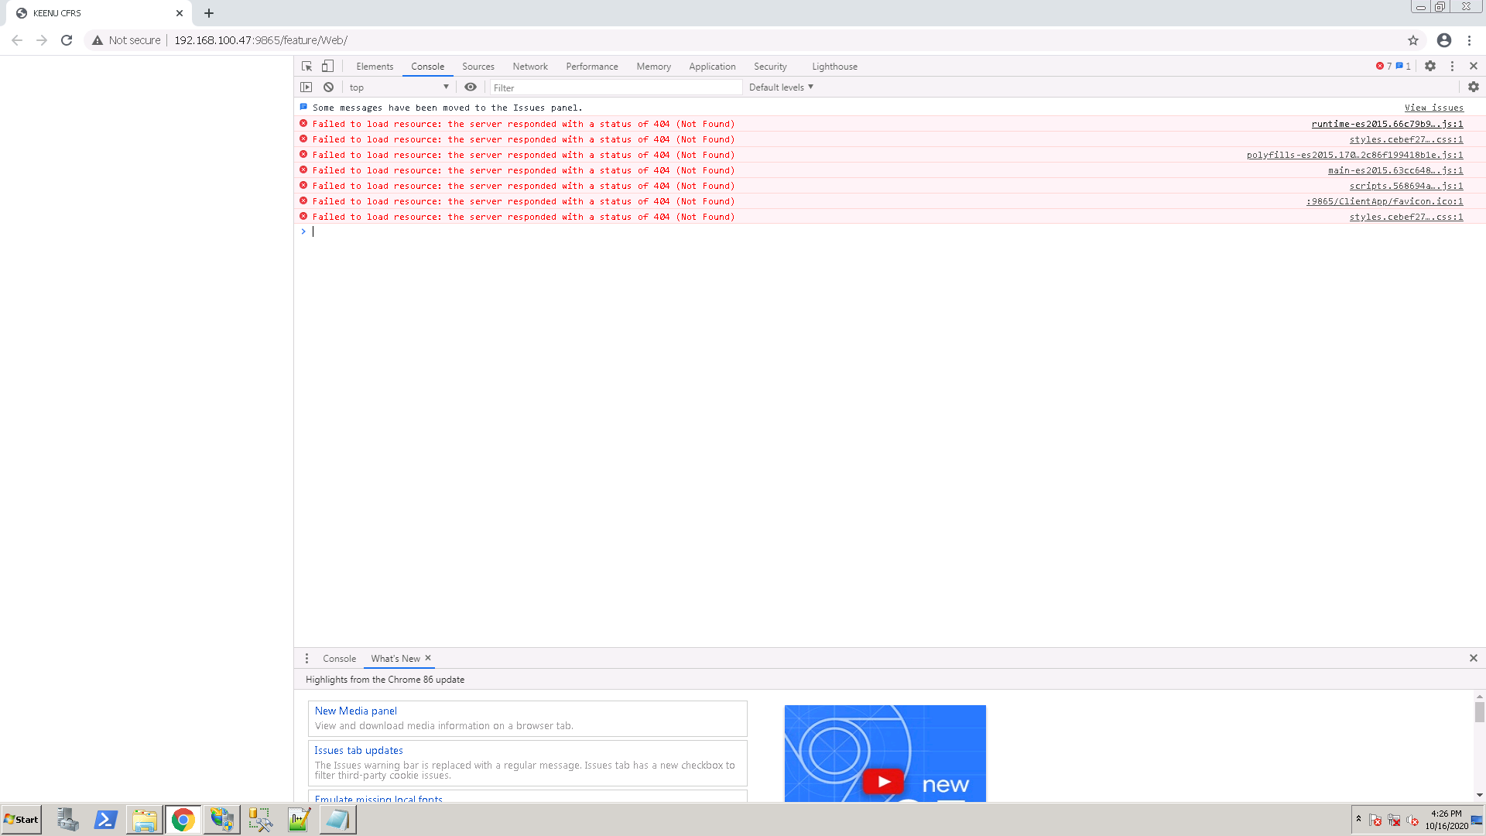Expand Default levels dropdown

coord(781,87)
